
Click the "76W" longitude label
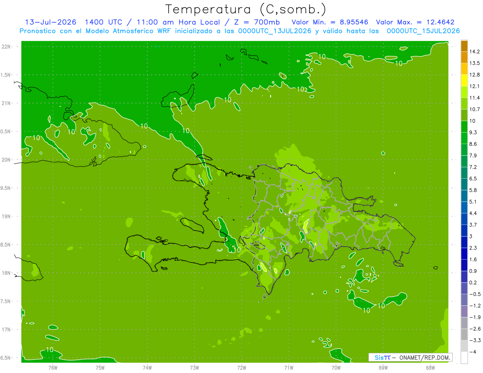click(x=53, y=368)
